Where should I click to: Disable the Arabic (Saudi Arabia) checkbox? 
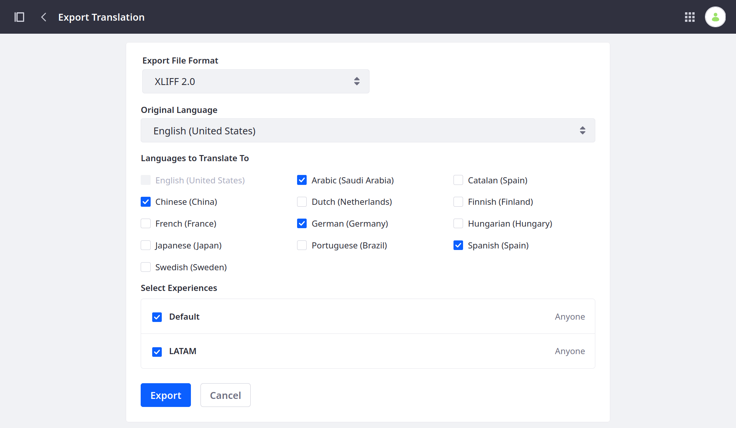tap(301, 180)
